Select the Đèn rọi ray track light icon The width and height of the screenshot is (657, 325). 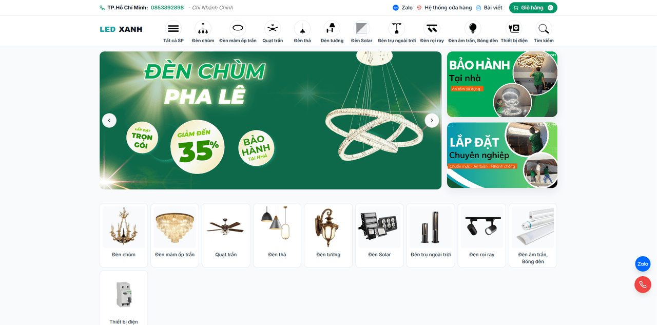(x=431, y=29)
